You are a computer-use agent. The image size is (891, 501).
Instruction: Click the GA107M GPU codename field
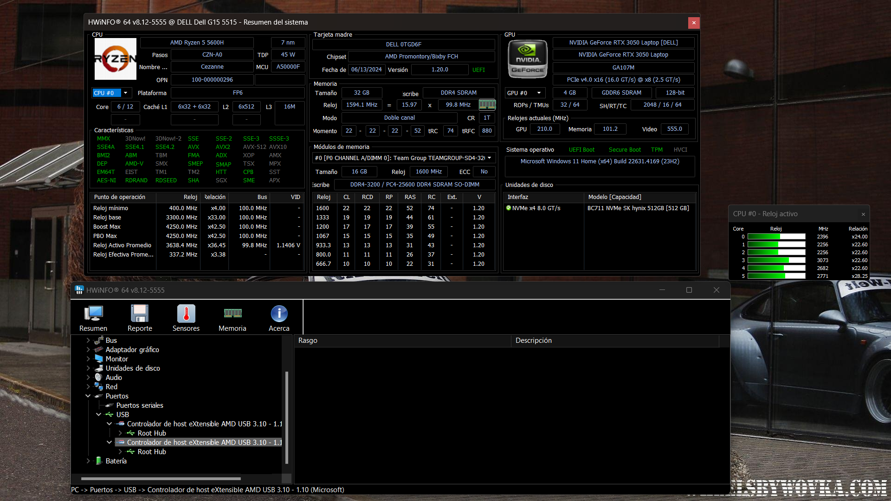coord(623,68)
